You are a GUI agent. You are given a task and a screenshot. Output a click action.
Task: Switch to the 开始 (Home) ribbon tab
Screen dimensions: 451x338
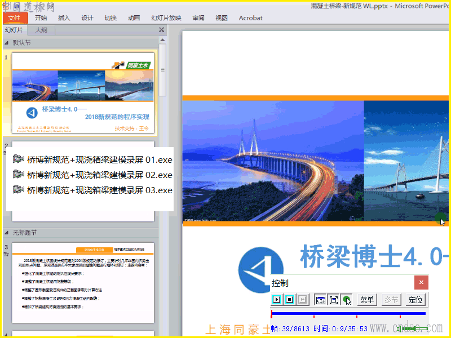click(x=41, y=18)
